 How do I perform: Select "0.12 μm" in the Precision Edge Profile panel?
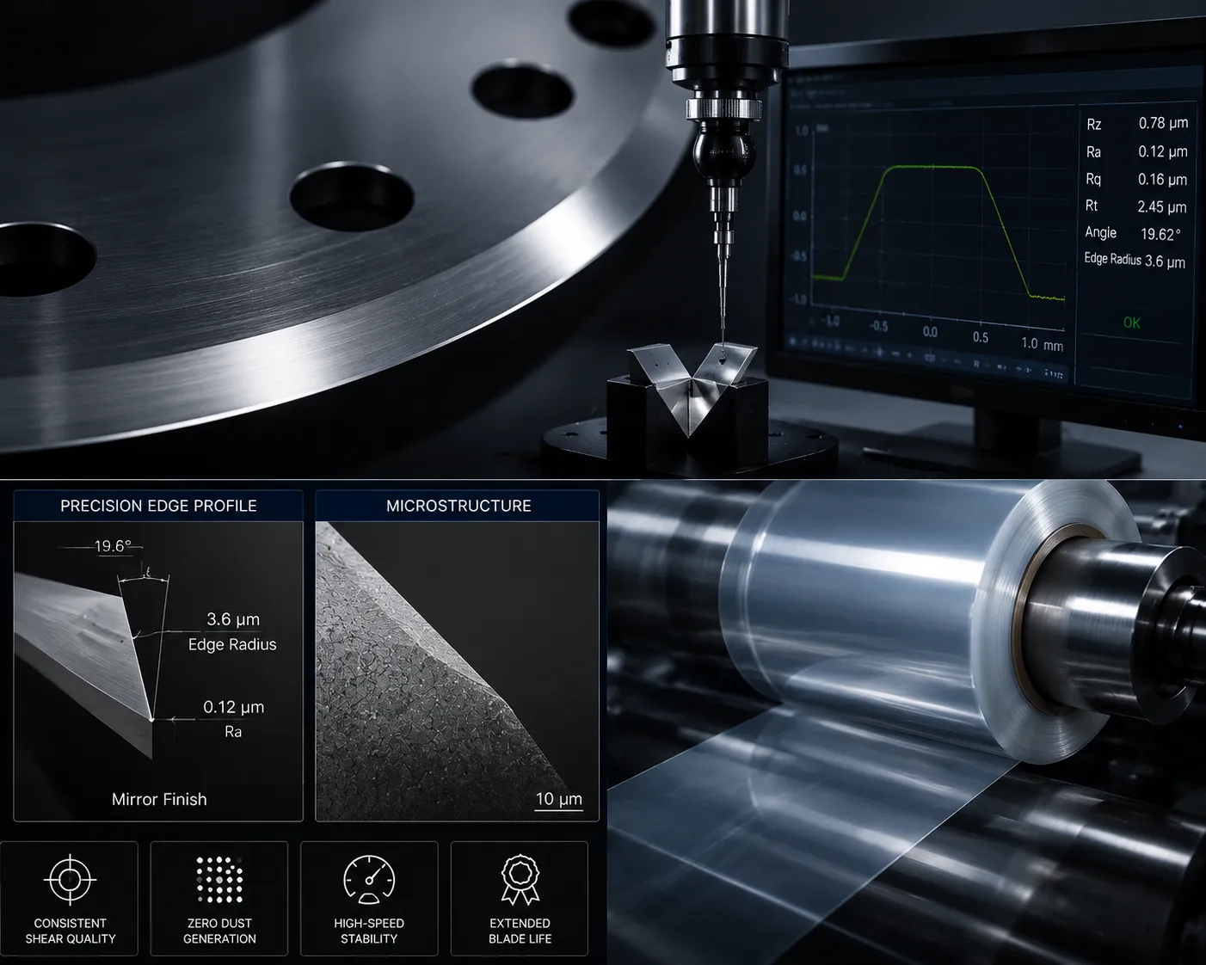point(234,707)
